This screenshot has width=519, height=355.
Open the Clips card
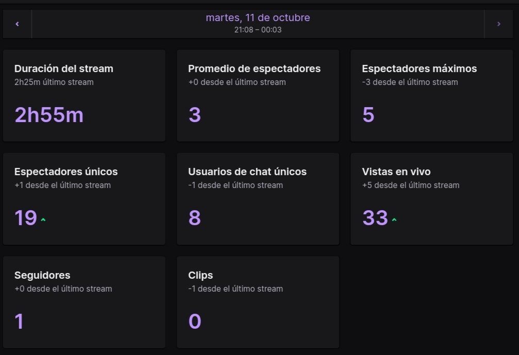[x=258, y=302]
